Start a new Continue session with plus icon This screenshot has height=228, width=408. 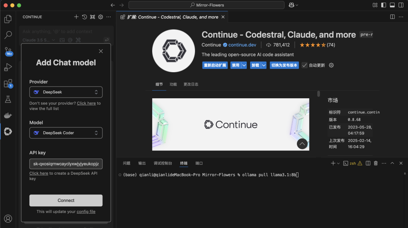pyautogui.click(x=76, y=17)
